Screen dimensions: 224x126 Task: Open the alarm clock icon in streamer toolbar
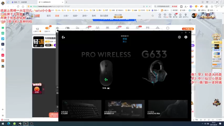[148, 28]
